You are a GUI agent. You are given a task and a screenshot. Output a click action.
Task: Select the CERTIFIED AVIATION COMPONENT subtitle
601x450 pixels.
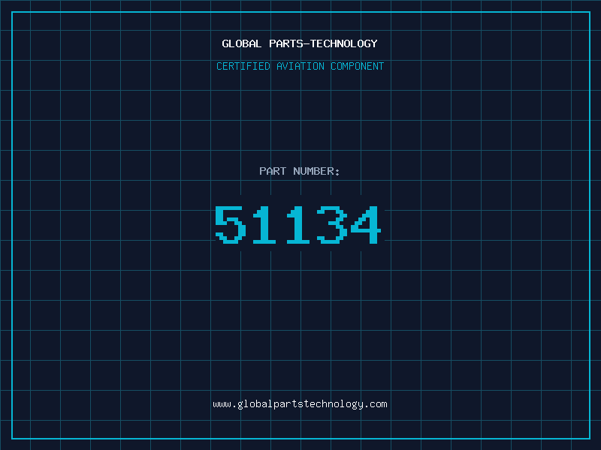tap(300, 66)
